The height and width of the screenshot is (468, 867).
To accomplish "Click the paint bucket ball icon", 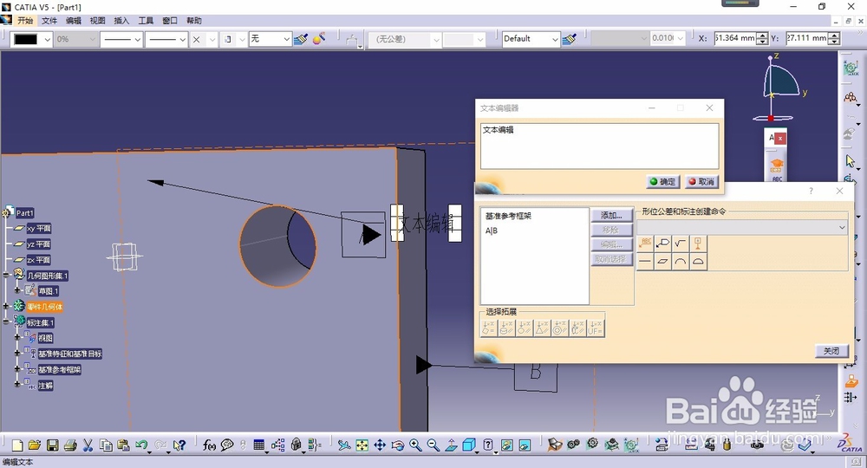I will (319, 39).
